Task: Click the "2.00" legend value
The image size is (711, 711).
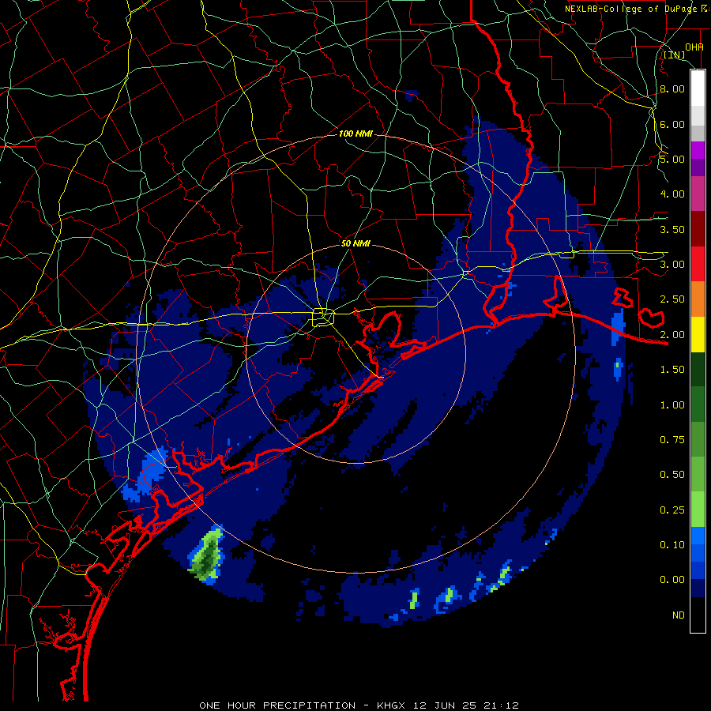Action: tap(672, 335)
